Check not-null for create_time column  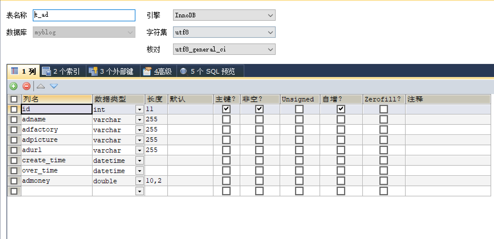click(x=259, y=160)
